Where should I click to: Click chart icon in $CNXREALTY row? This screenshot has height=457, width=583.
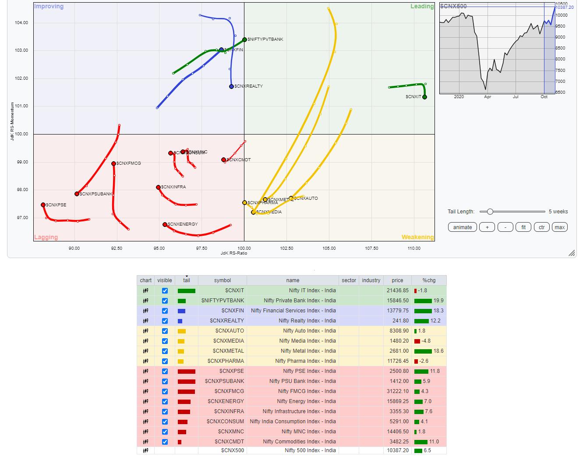(145, 321)
